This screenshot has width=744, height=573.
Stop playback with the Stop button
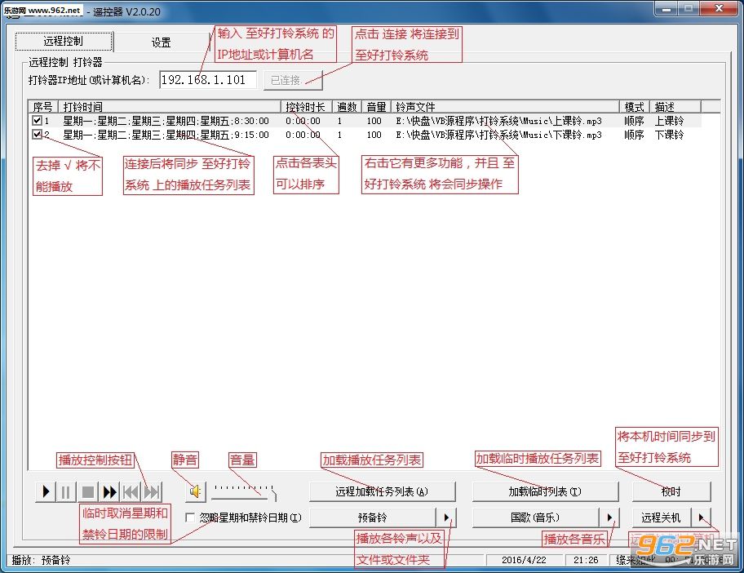[88, 492]
